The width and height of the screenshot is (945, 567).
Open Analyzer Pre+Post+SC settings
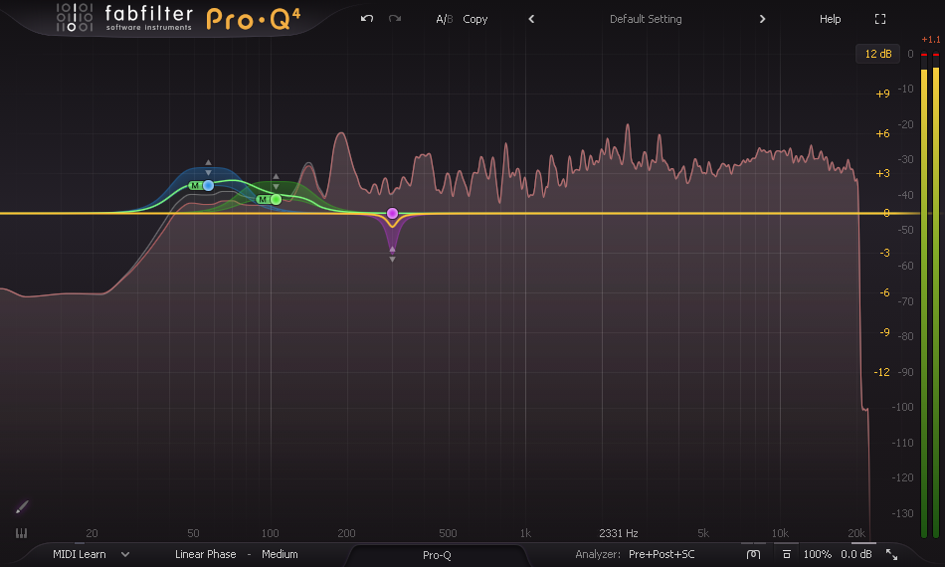(x=661, y=554)
